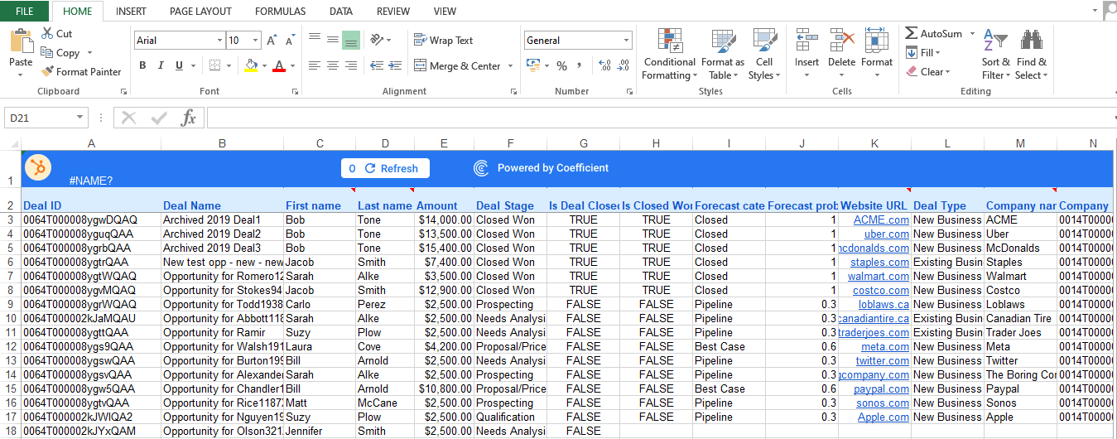Open the General number format dropdown

click(x=626, y=41)
